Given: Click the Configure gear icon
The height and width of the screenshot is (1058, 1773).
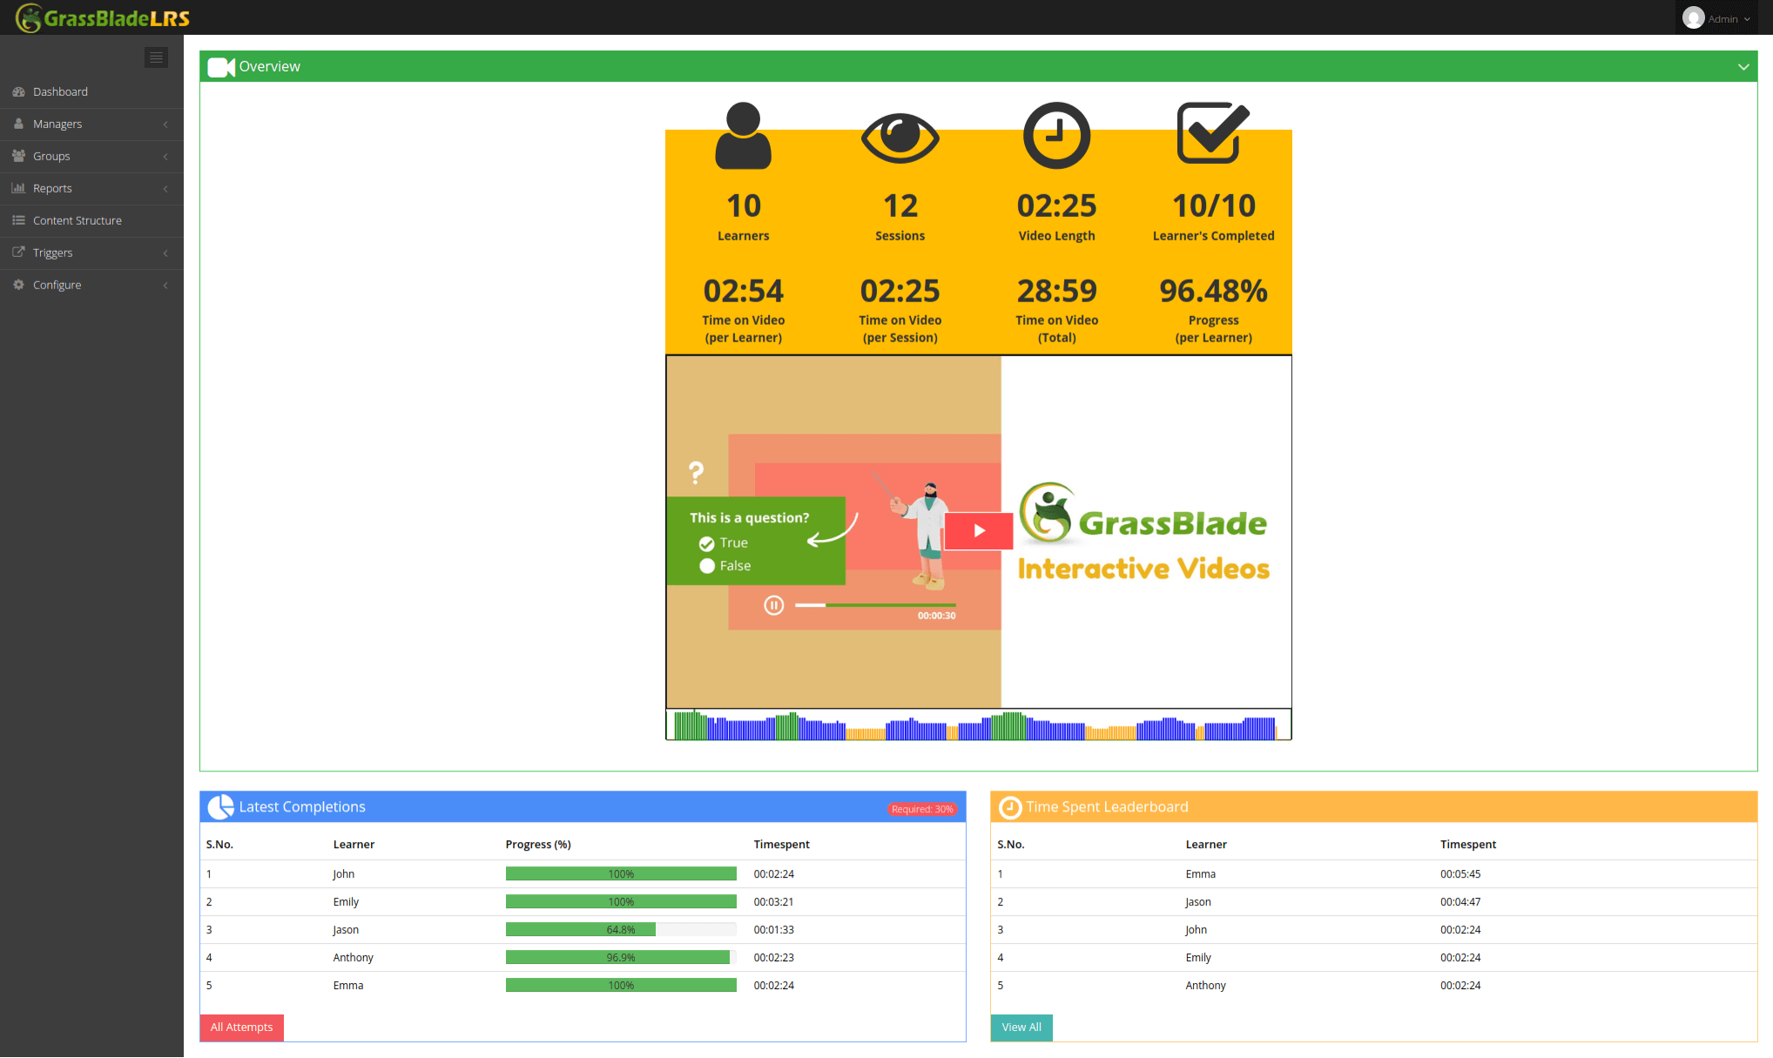Looking at the screenshot, I should [x=18, y=285].
